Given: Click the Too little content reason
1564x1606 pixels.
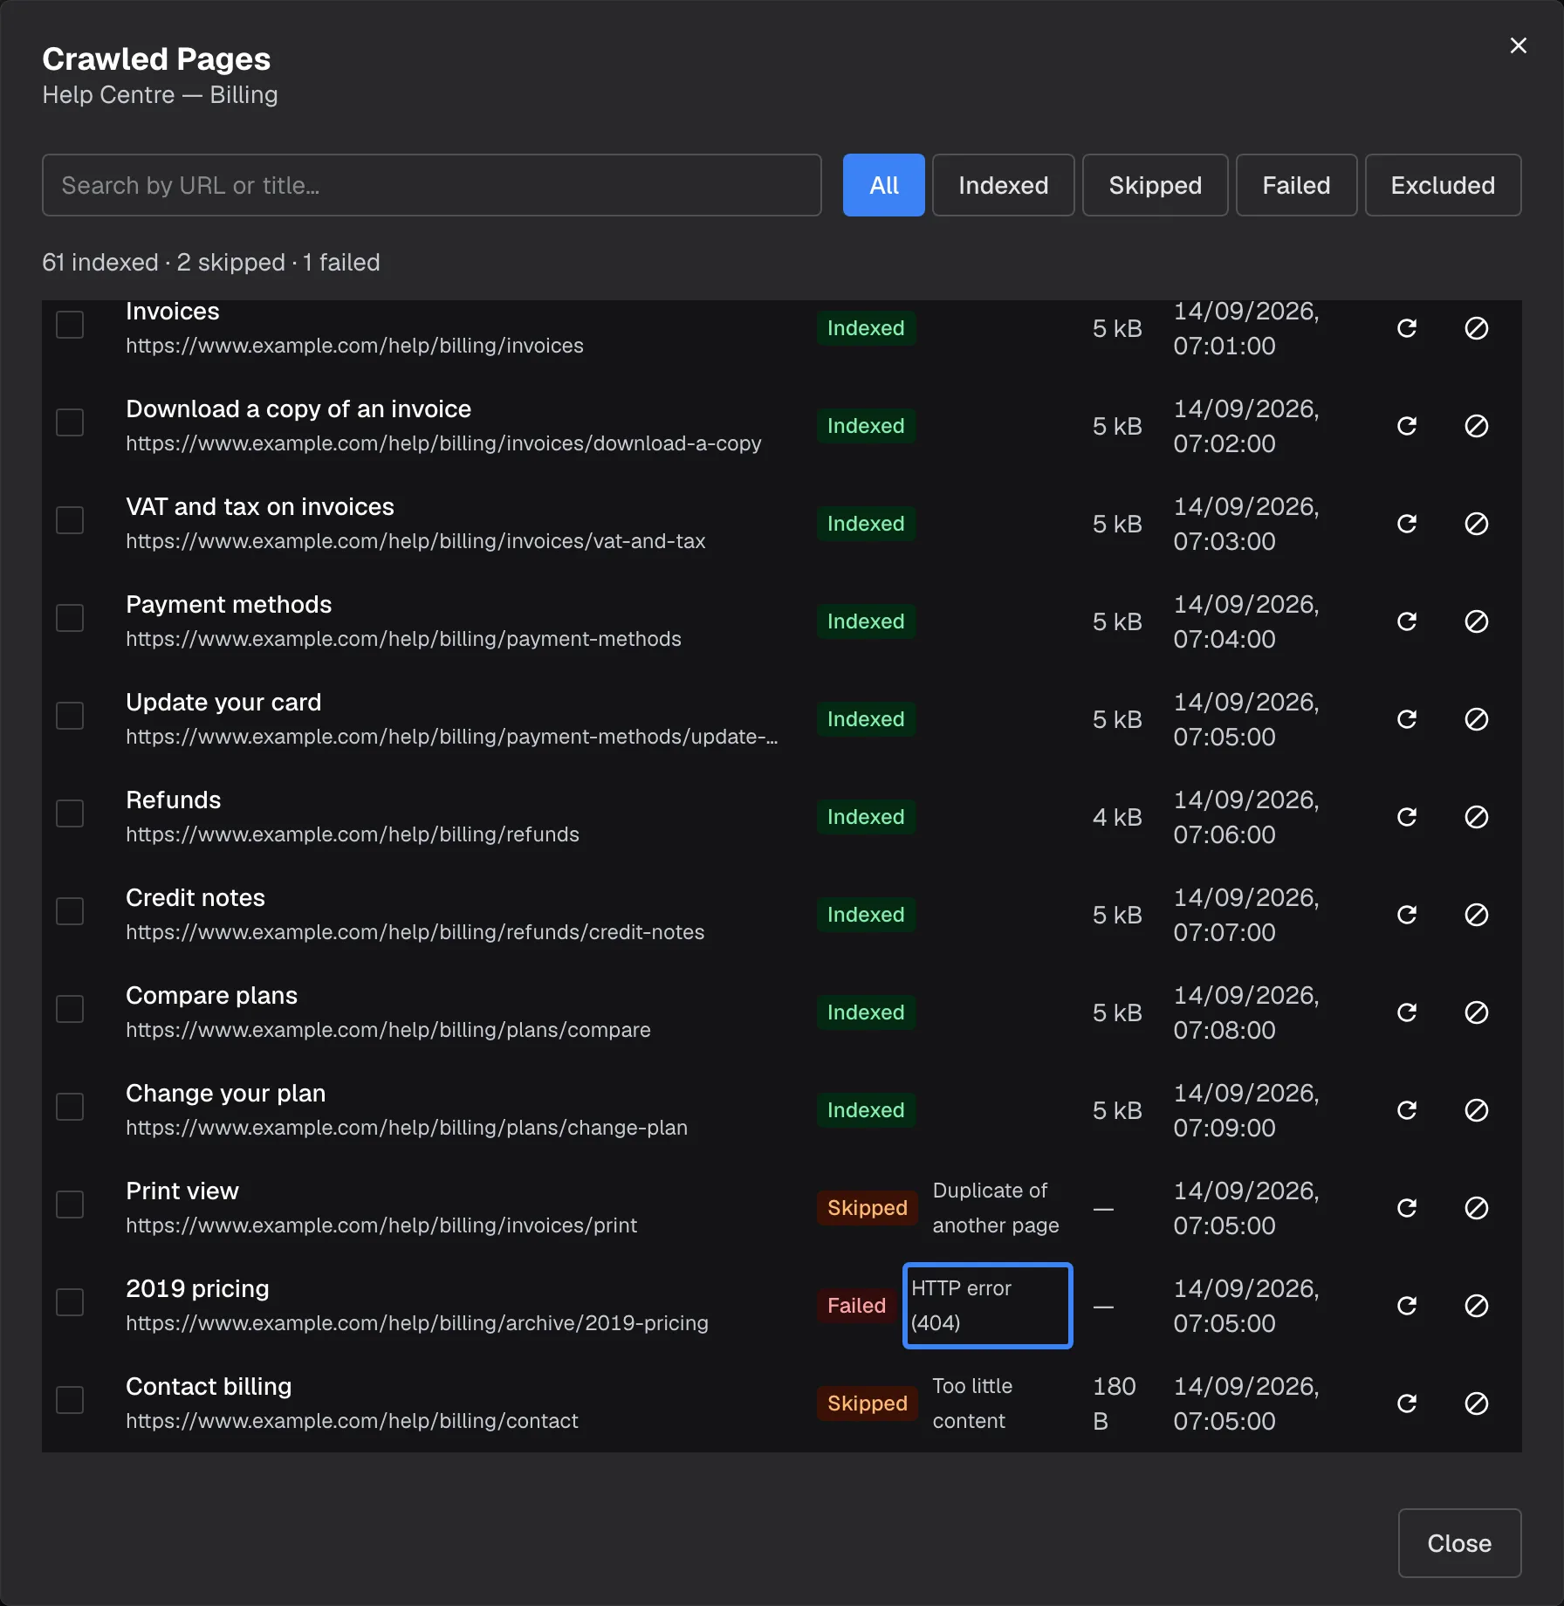Looking at the screenshot, I should tap(972, 1404).
